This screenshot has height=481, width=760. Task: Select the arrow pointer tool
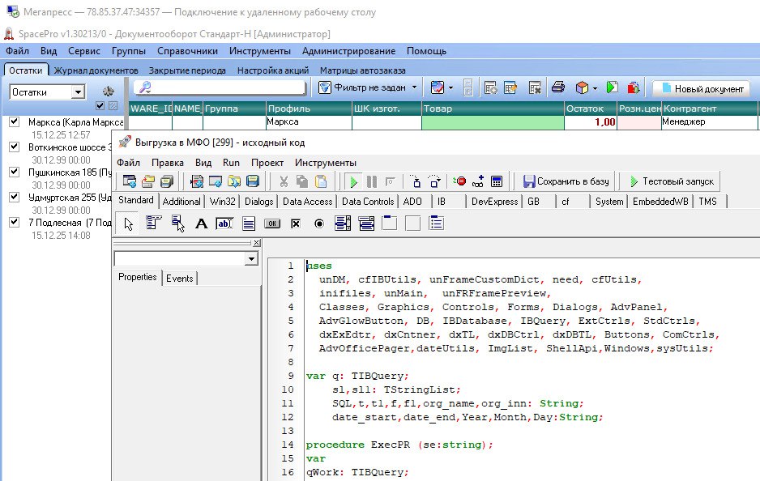coord(130,223)
